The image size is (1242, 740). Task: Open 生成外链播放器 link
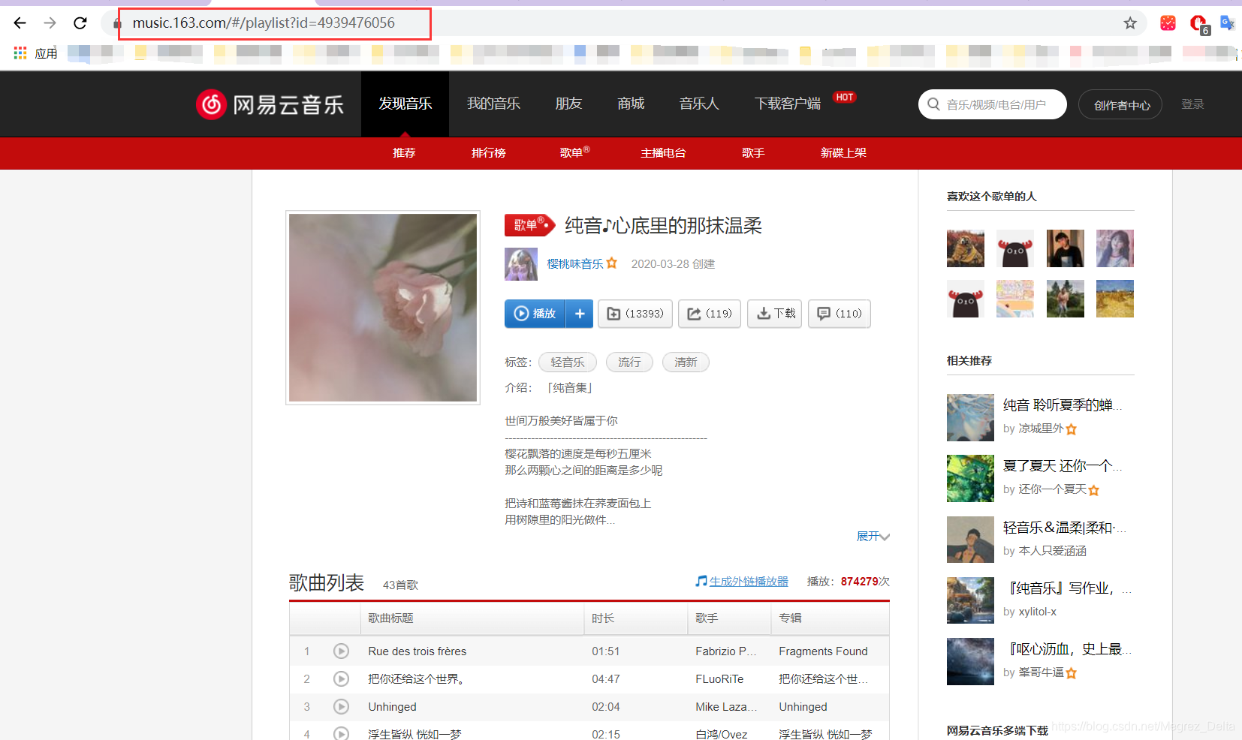click(747, 581)
